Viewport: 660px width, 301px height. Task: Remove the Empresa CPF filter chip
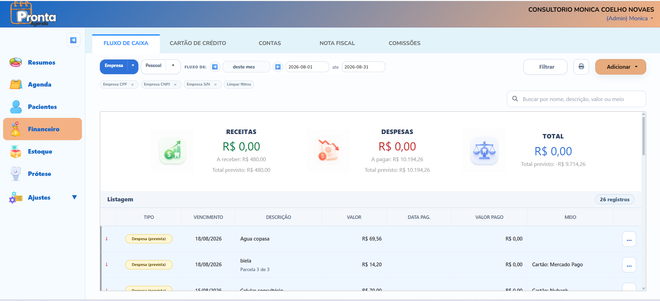point(132,85)
